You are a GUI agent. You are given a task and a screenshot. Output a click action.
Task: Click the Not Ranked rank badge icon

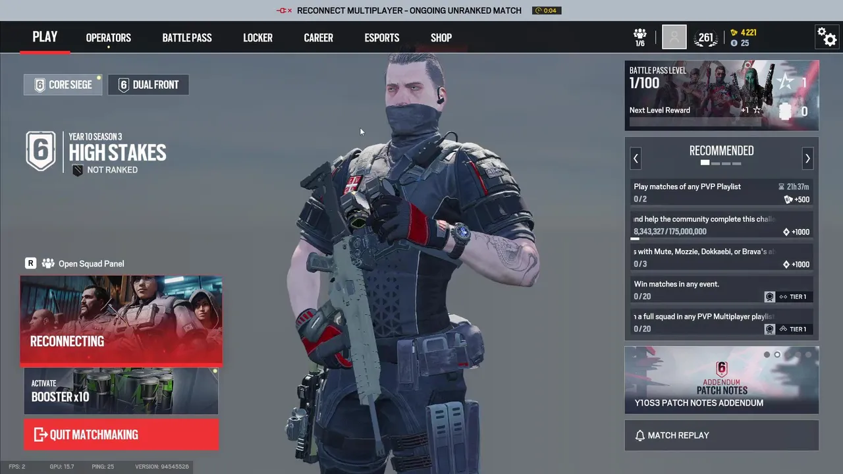(78, 170)
